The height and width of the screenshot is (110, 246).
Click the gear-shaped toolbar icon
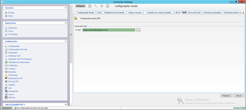click(102, 6)
